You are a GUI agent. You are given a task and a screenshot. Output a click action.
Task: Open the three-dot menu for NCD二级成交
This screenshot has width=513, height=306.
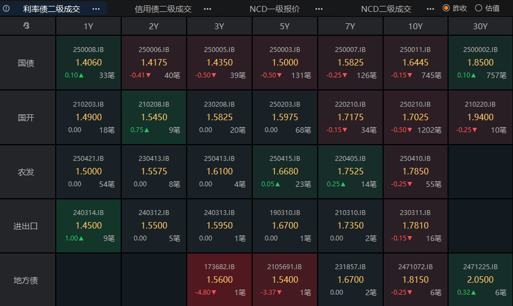(x=431, y=9)
